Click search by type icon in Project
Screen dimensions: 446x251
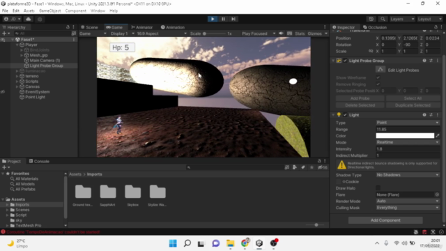coord(295,167)
